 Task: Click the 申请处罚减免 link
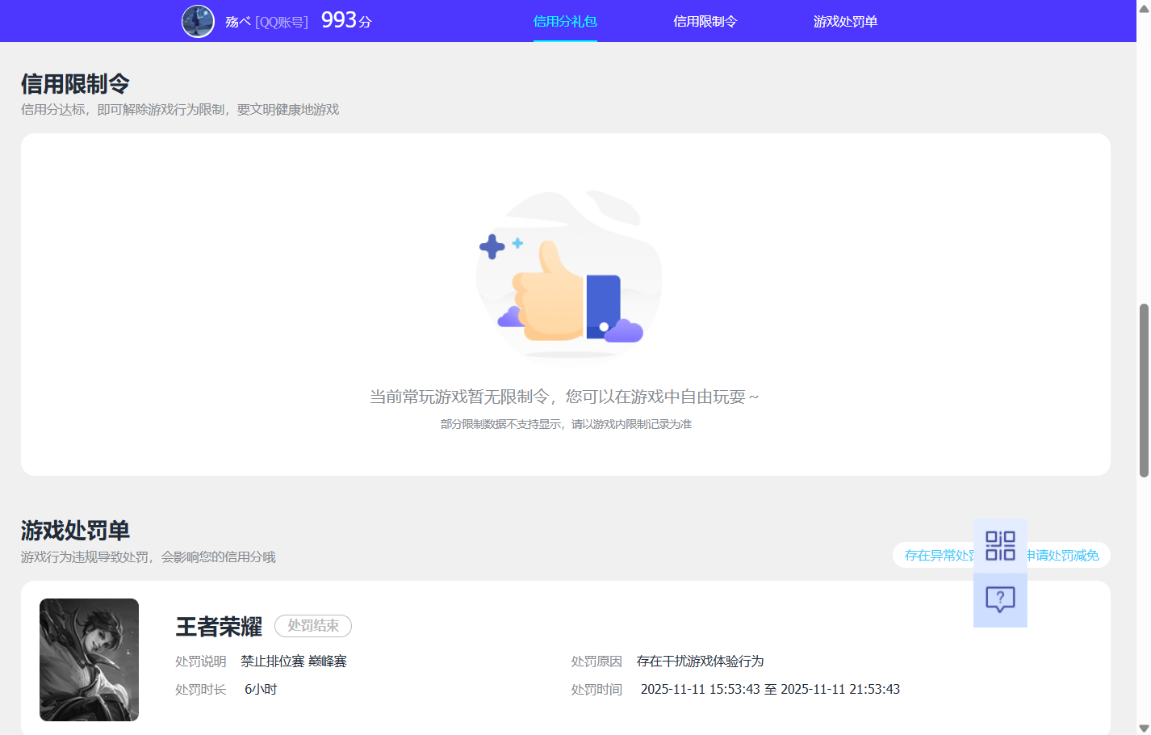point(1065,555)
